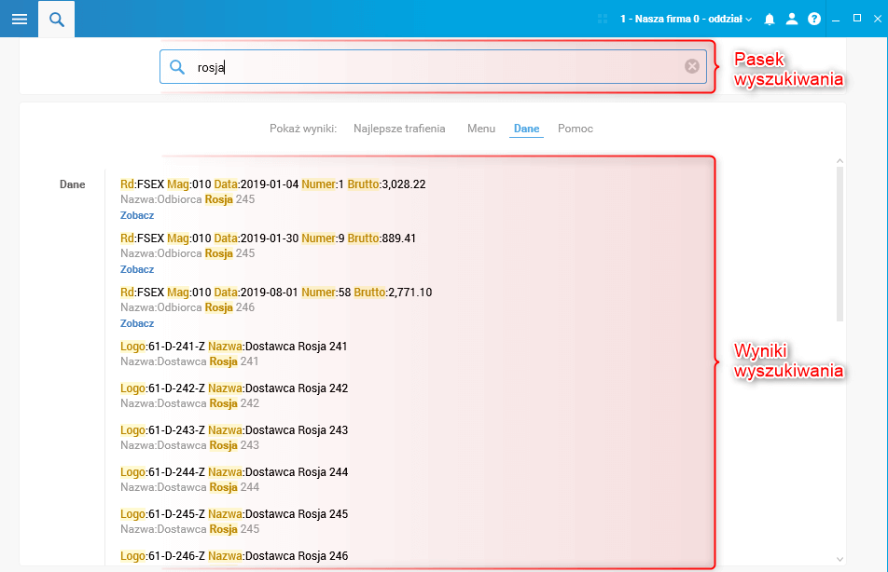Viewport: 888px width, 572px height.
Task: Expand the company selector 'Nasza firma 0 - oddział'
Action: click(686, 20)
